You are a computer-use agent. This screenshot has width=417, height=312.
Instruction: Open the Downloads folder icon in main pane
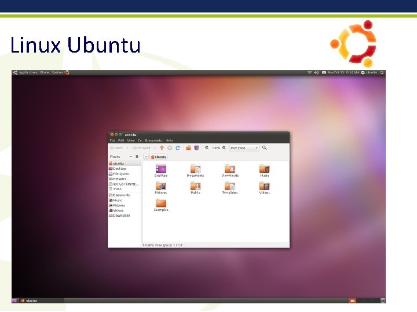(230, 169)
